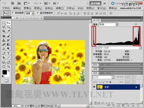
Task: Select the History Brush tool
Action: pyautogui.click(x=9, y=40)
